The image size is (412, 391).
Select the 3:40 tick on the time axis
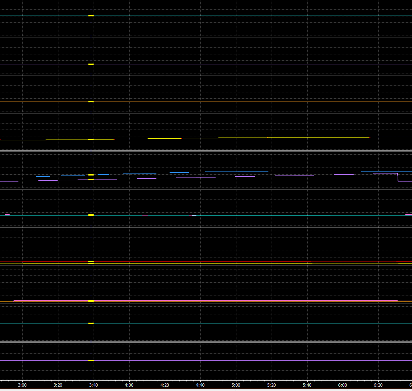click(93, 385)
